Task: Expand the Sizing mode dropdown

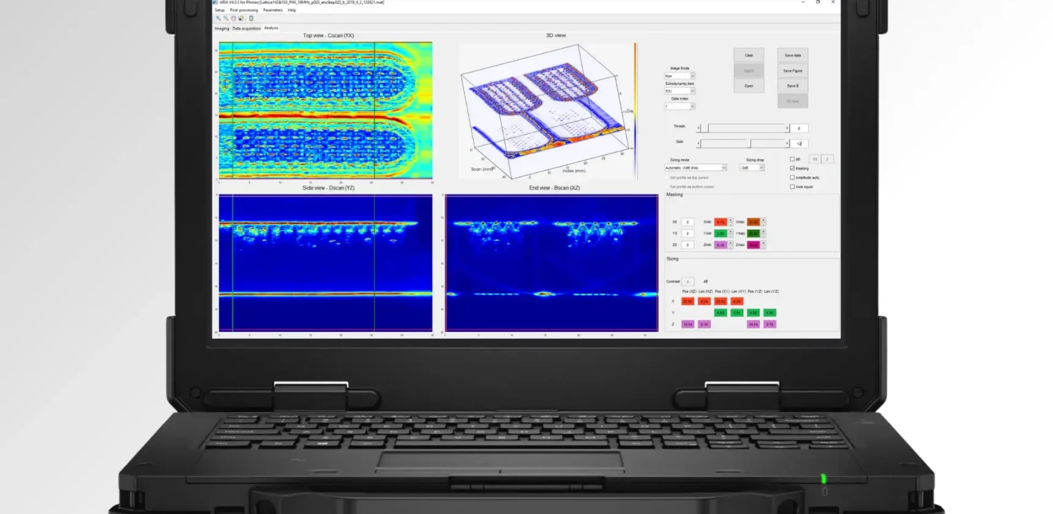Action: click(x=724, y=168)
